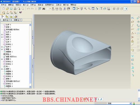Click the model tree vertical scrollbar
The width and height of the screenshot is (140, 105).
point(30,56)
